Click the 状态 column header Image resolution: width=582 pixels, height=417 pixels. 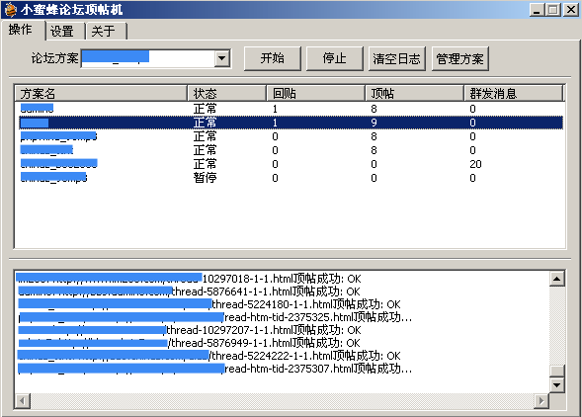227,93
